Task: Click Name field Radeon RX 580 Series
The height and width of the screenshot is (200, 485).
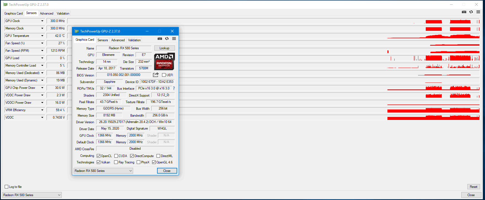Action: (x=124, y=48)
